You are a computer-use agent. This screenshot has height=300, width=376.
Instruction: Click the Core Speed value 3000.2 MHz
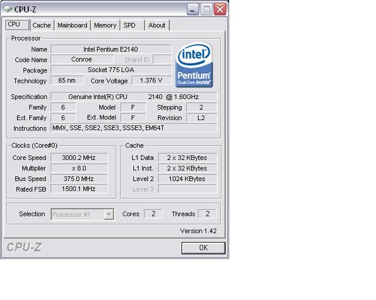pyautogui.click(x=79, y=158)
